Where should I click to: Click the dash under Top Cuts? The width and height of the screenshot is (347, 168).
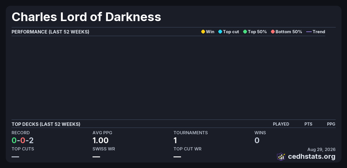point(15,157)
